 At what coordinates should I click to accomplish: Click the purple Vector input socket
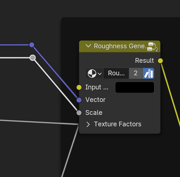[x=79, y=100]
